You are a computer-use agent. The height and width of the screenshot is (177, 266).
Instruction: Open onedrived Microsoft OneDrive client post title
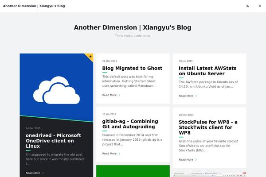coord(53,141)
